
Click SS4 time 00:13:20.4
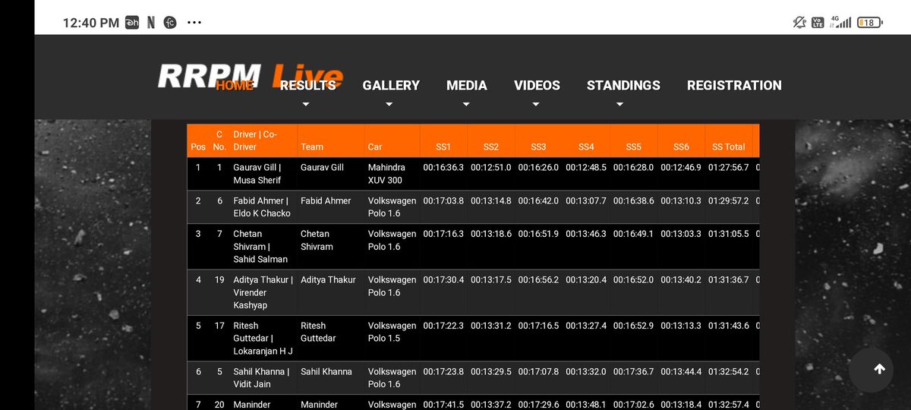coord(586,279)
